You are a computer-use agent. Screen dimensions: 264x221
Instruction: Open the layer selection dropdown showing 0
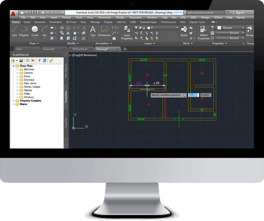click(x=156, y=28)
